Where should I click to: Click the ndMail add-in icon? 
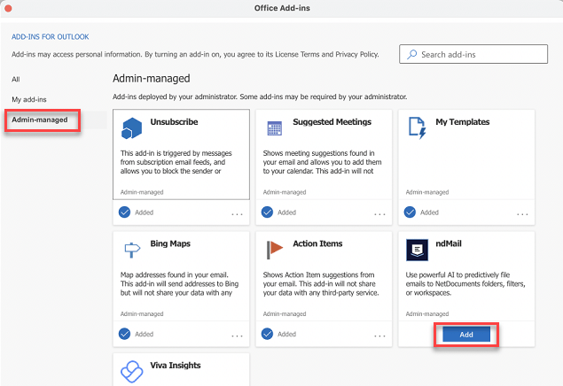(418, 250)
